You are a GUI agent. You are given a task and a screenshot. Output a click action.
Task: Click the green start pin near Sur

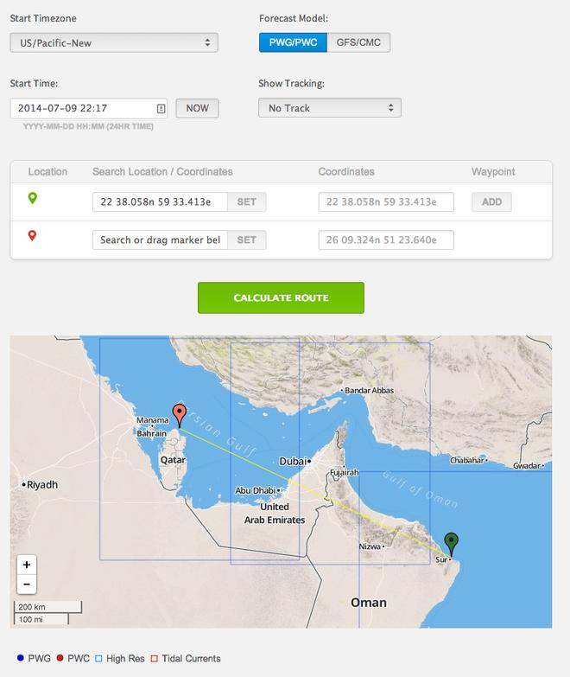[452, 544]
